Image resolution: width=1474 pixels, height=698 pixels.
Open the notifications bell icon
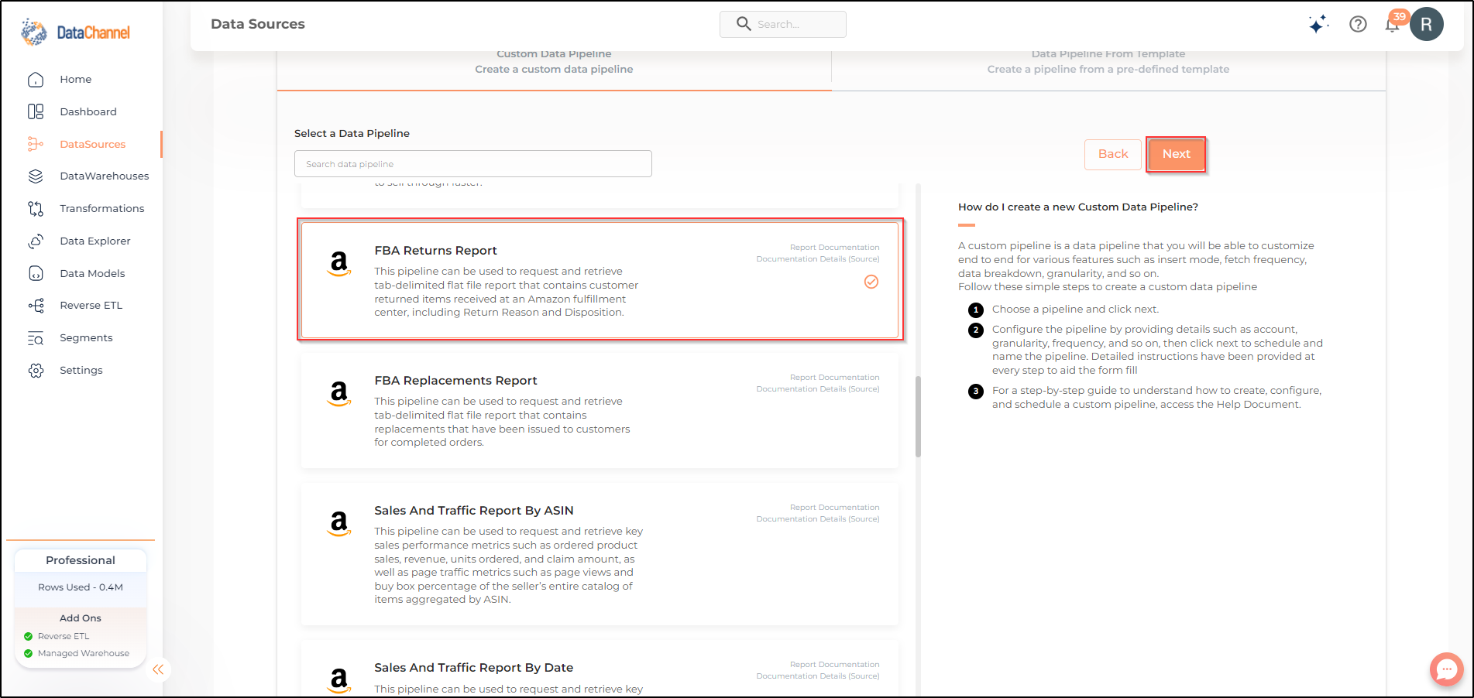[1393, 25]
